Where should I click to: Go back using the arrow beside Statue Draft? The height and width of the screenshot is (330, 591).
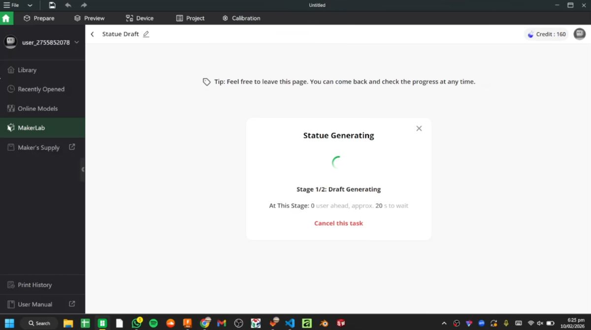(92, 34)
